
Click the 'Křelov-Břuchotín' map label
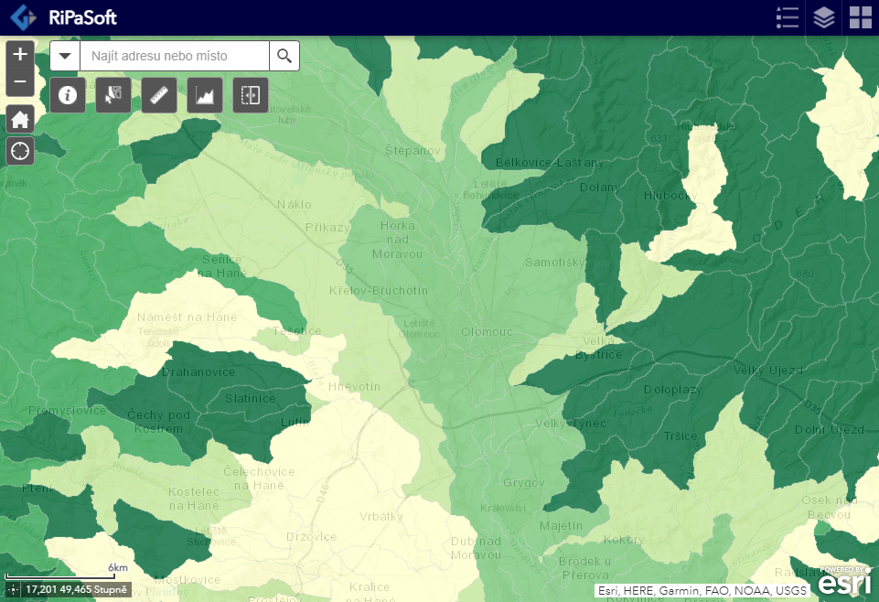[x=379, y=290]
